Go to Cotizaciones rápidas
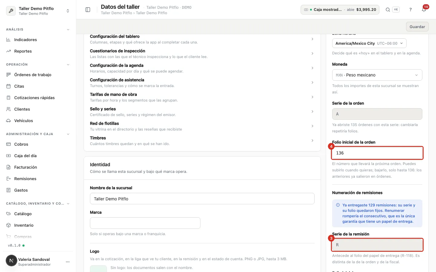The width and height of the screenshot is (436, 272). [38, 98]
